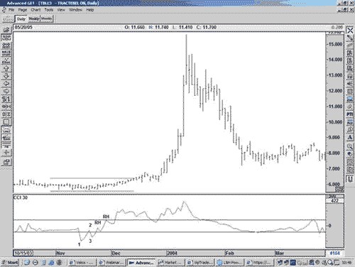The image size is (355, 267).
Task: Click the 12.000 price scale label
Action: [x=335, y=91]
